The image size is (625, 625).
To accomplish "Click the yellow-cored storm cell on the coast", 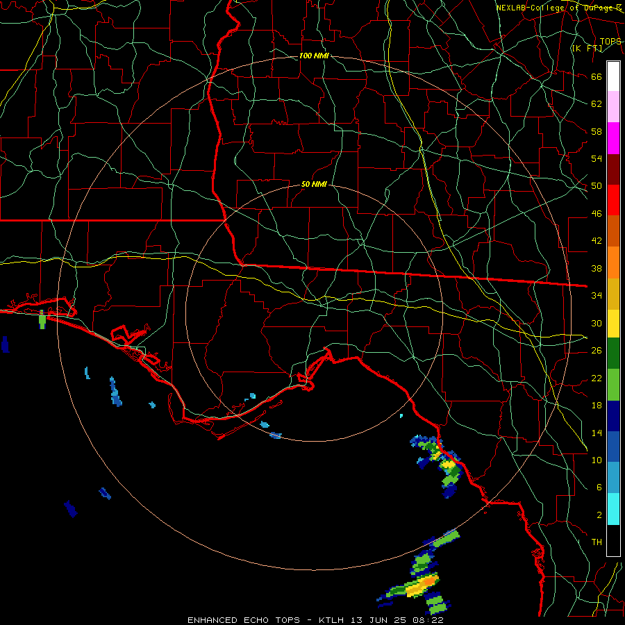I will [448, 465].
